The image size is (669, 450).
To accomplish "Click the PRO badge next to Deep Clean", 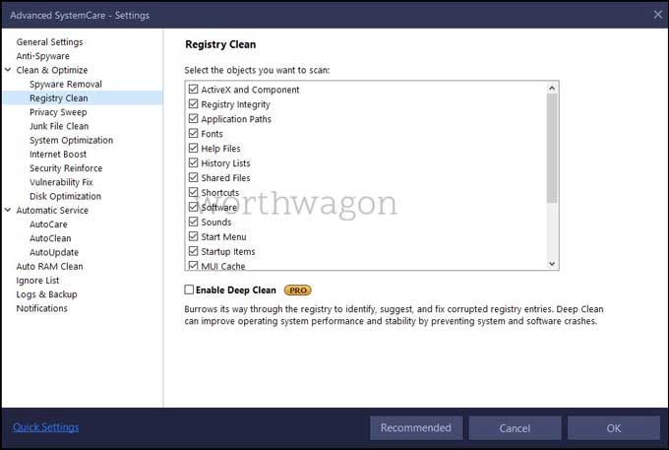I will 297,290.
